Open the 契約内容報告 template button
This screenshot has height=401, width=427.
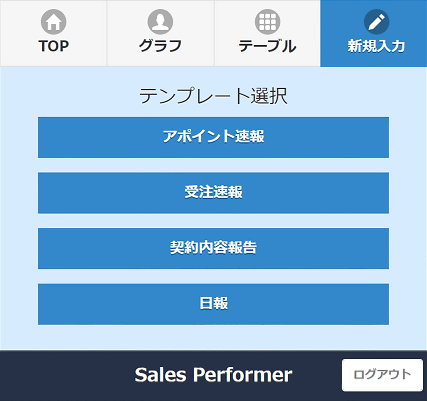85,248
